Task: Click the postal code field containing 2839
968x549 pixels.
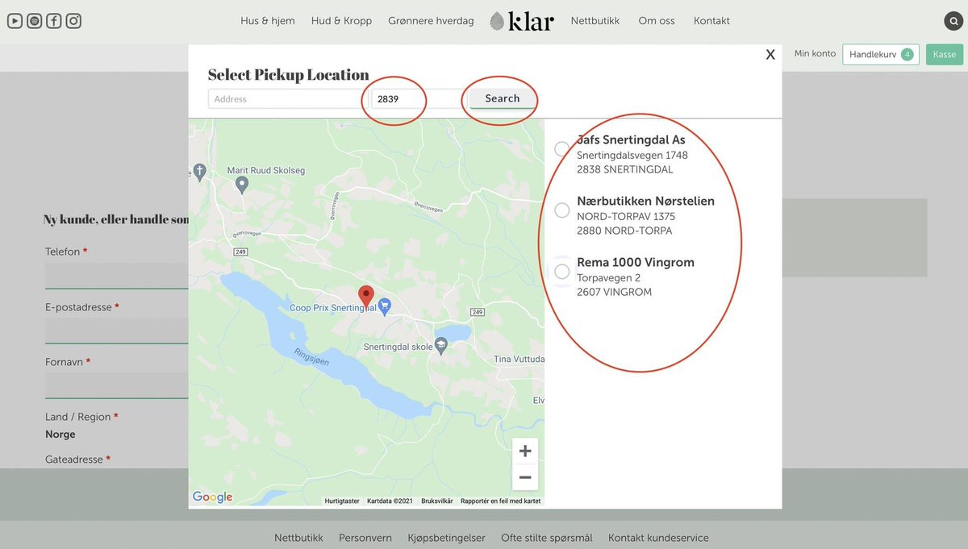Action: click(x=418, y=99)
